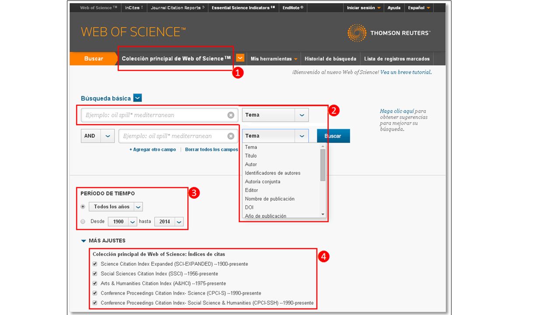The height and width of the screenshot is (315, 560).
Task: Click the Agregar otro campo link
Action: point(153,150)
